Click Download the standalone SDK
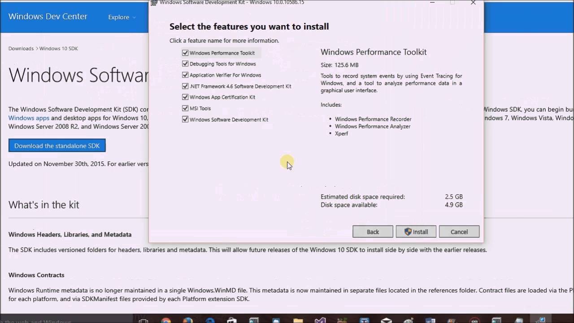 57,146
